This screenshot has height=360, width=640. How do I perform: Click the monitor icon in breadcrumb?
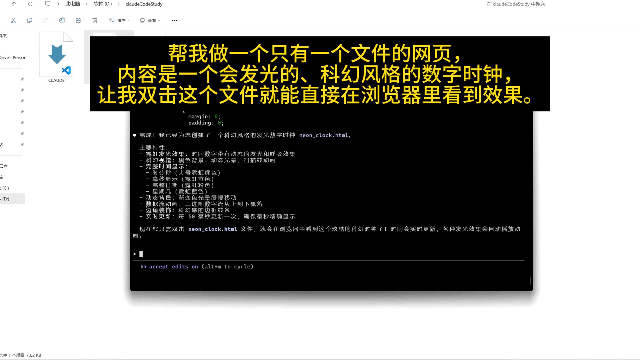(47, 4)
